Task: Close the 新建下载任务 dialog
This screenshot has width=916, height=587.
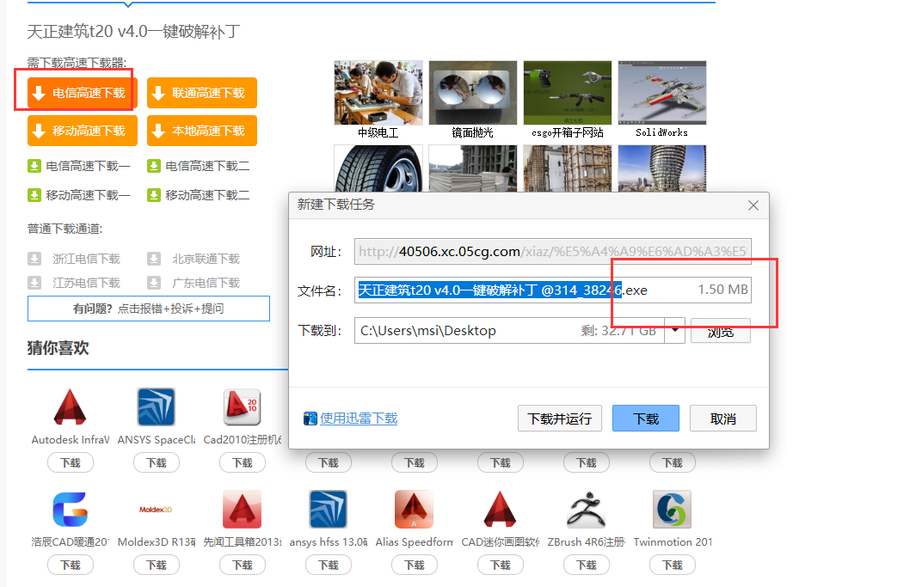Action: click(x=753, y=205)
